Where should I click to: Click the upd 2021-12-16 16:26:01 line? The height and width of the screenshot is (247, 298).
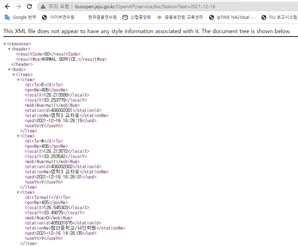[x=60, y=177]
